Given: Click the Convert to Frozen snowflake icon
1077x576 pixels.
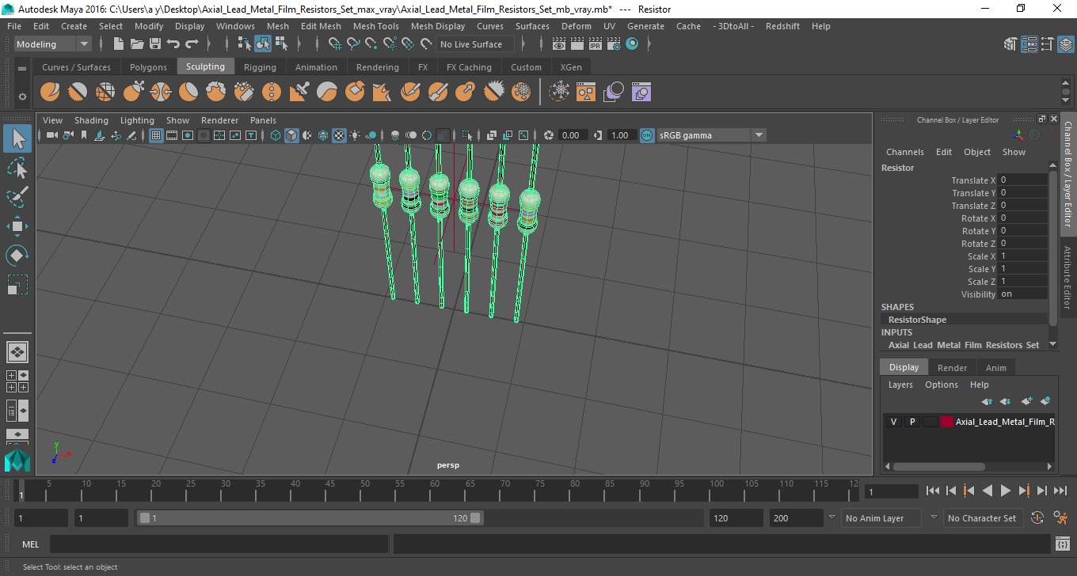Looking at the screenshot, I should pyautogui.click(x=560, y=93).
